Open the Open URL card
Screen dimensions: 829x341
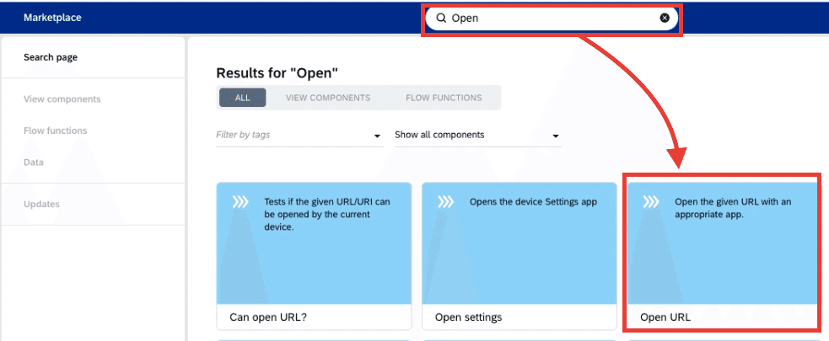pos(724,256)
